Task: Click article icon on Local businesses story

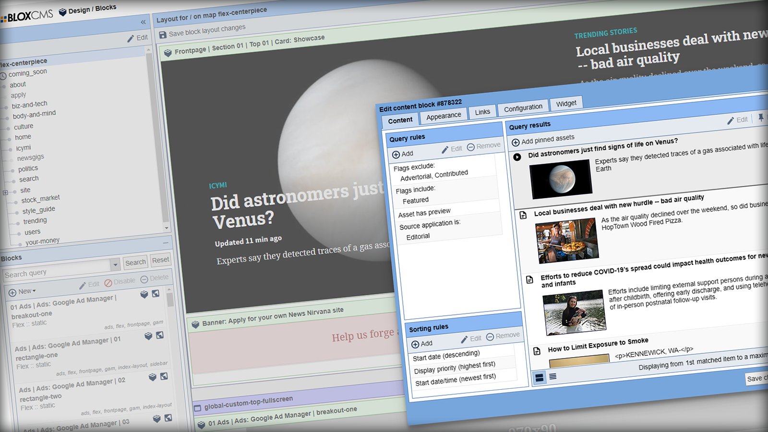Action: coord(523,216)
